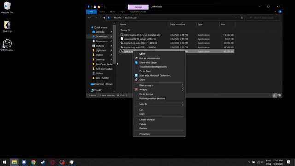295x166 pixels.
Task: Open the File ribbon tab
Action: coord(91,12)
